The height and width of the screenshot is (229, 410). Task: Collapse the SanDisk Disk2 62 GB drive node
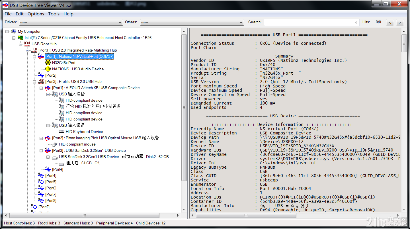(48, 157)
